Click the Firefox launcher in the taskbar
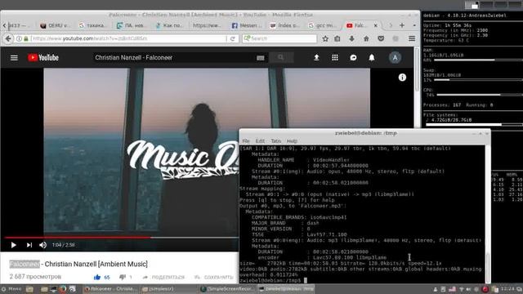Viewport: 523px width, 294px height. (x=63, y=289)
